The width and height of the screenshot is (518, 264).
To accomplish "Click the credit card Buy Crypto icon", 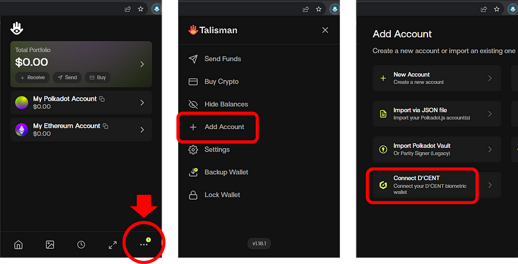I will [x=193, y=82].
